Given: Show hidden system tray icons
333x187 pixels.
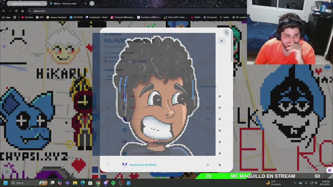Looking at the screenshot, I should (x=295, y=183).
